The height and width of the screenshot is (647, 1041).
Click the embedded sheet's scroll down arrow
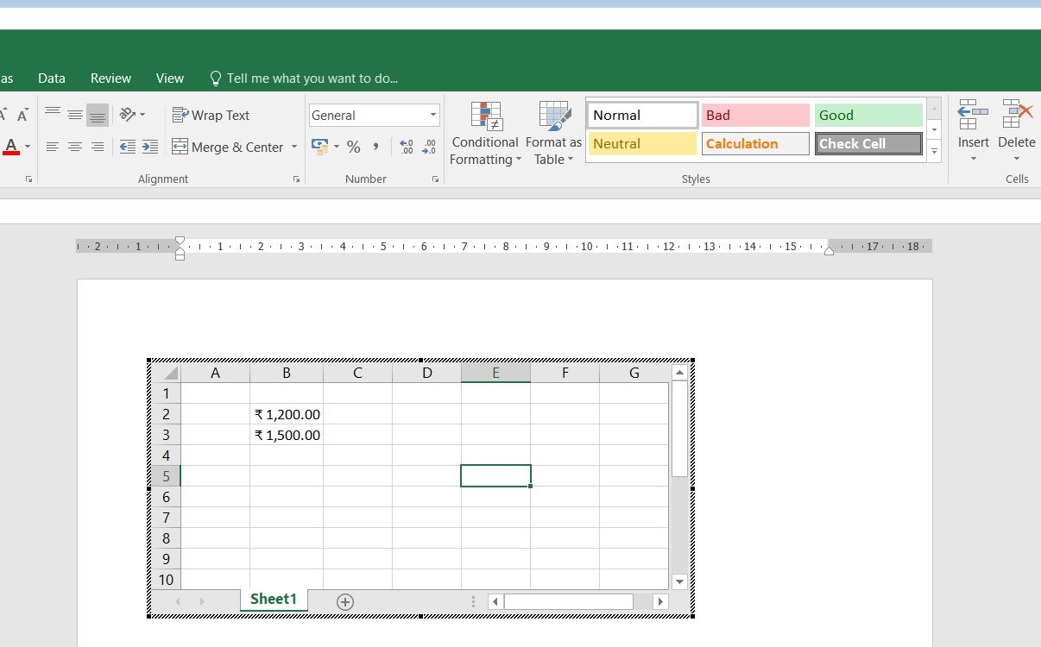coord(679,582)
